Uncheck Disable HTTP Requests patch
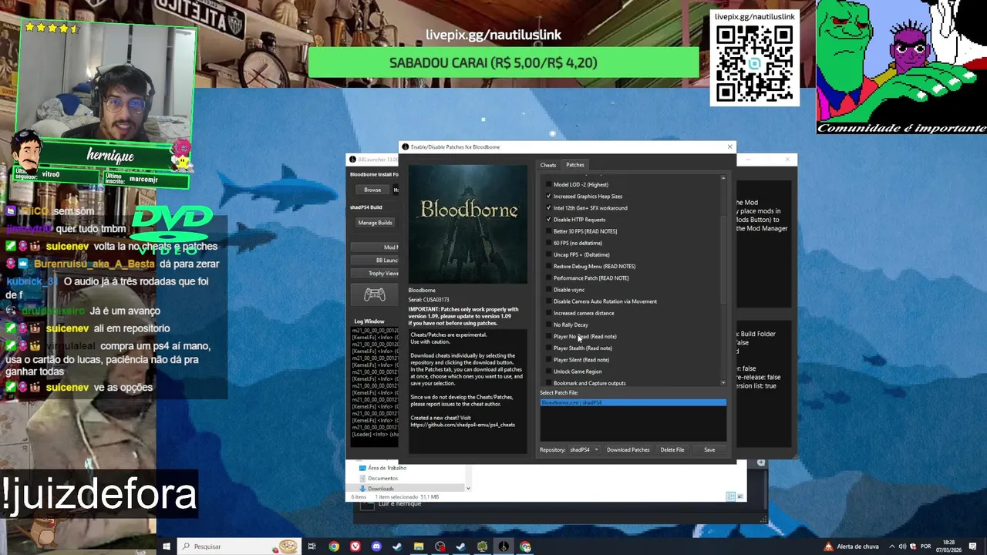The width and height of the screenshot is (987, 555). 549,220
